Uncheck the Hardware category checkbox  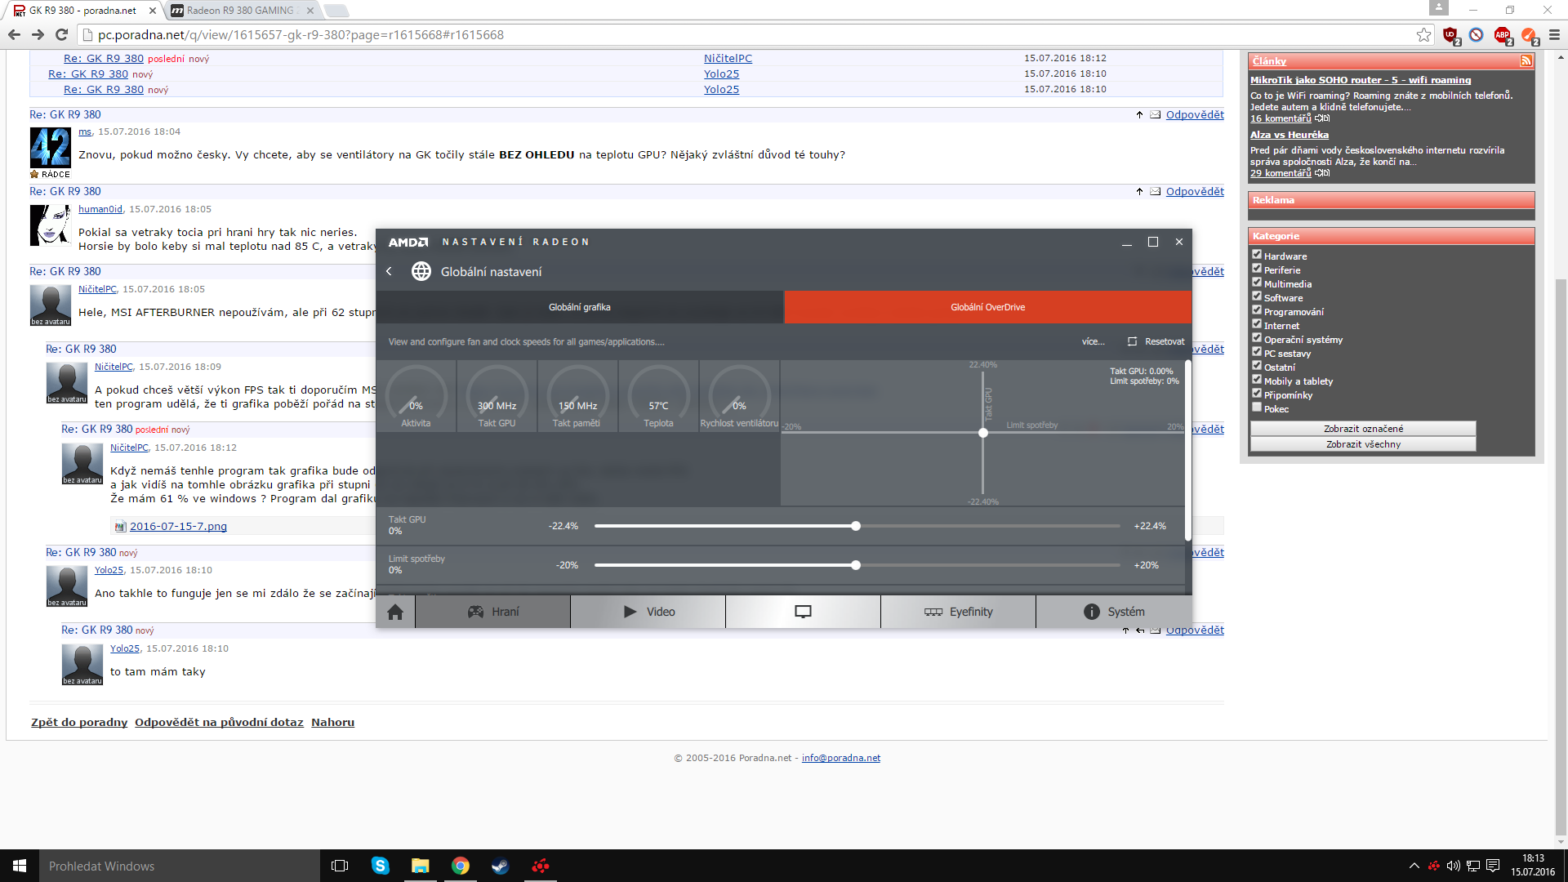tap(1257, 255)
